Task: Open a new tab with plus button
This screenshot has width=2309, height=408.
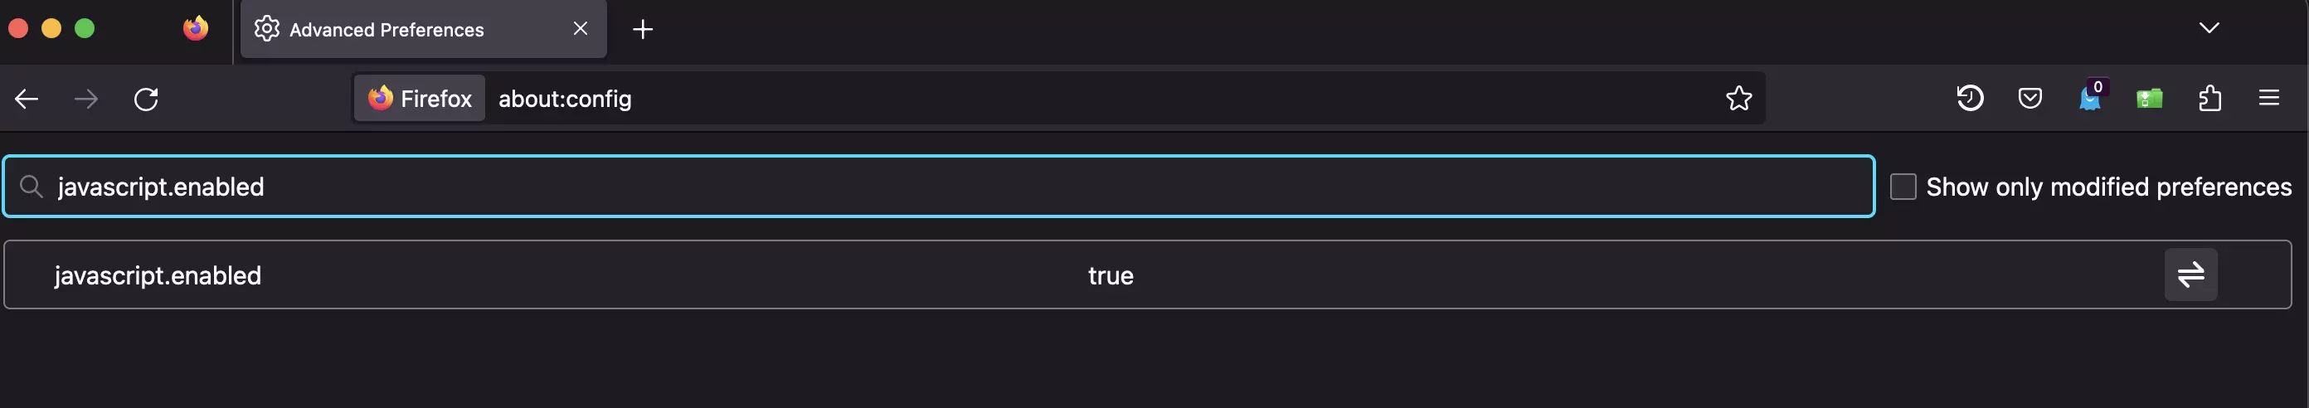Action: [642, 30]
